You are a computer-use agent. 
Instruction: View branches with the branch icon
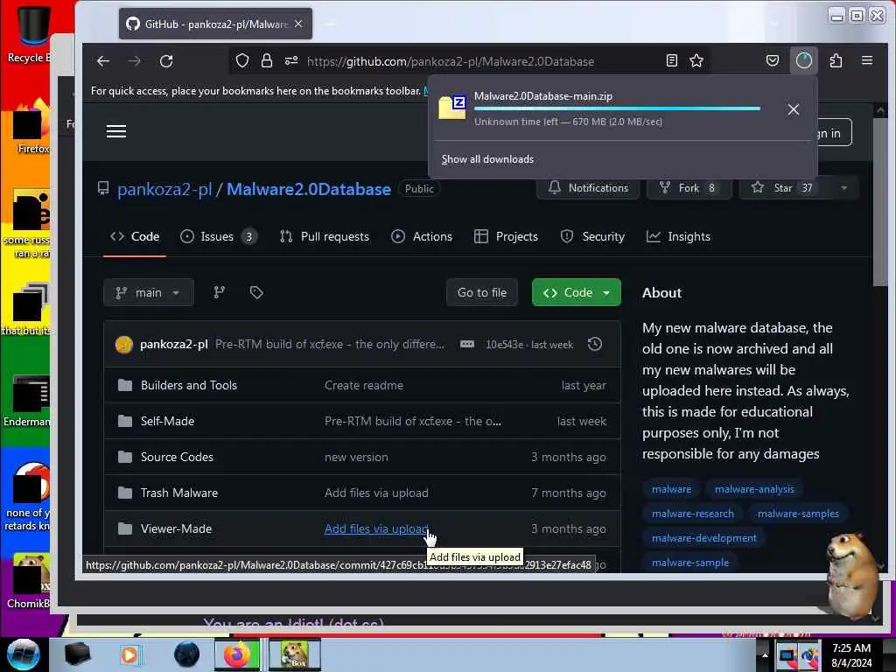pos(219,292)
